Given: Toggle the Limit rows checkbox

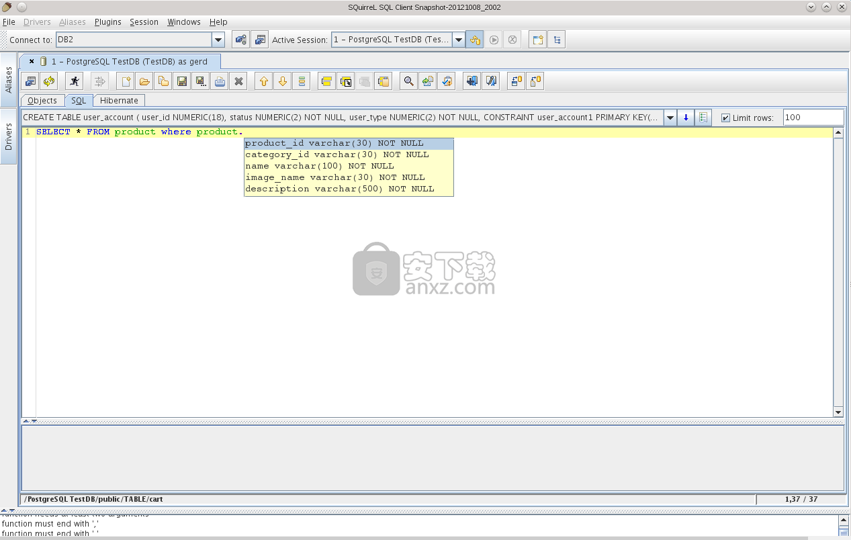Looking at the screenshot, I should click(x=725, y=118).
